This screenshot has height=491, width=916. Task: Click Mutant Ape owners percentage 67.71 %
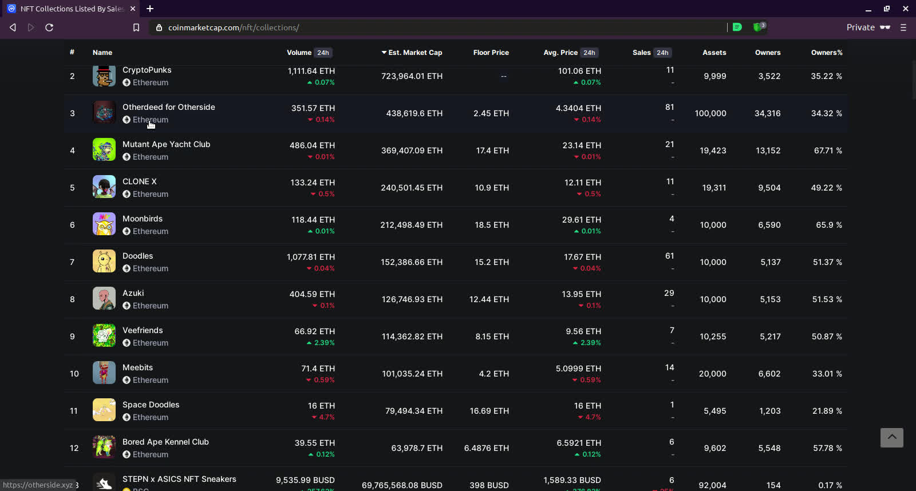[x=828, y=151]
